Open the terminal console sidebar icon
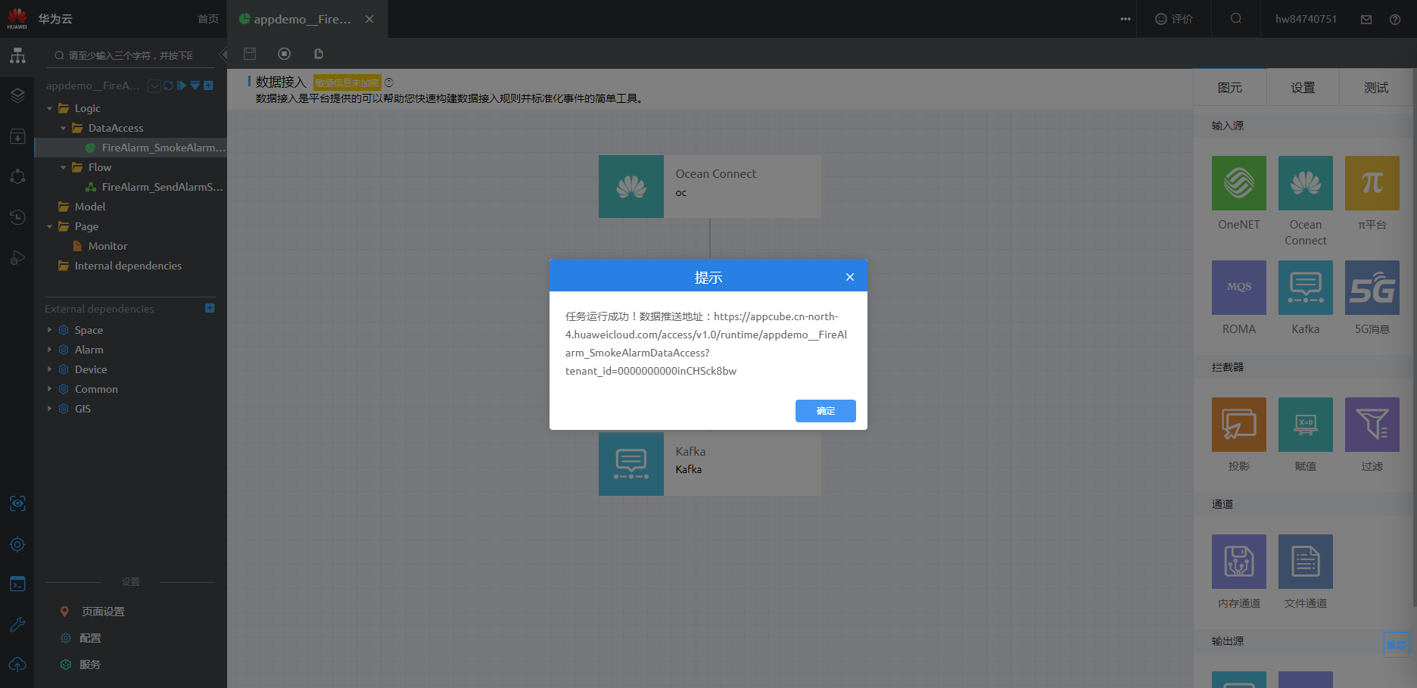1417x688 pixels. [17, 584]
